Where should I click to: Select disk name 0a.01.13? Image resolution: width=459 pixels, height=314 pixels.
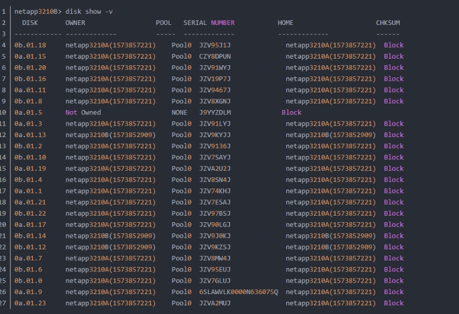click(x=30, y=135)
